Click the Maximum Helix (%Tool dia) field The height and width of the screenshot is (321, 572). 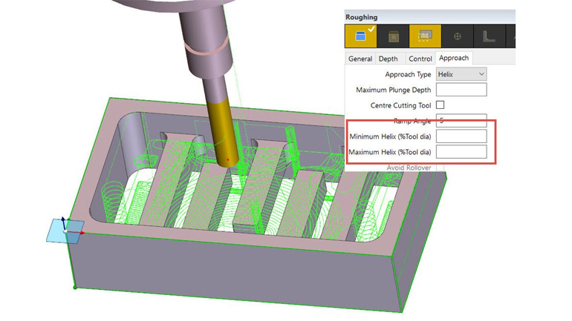(x=461, y=152)
